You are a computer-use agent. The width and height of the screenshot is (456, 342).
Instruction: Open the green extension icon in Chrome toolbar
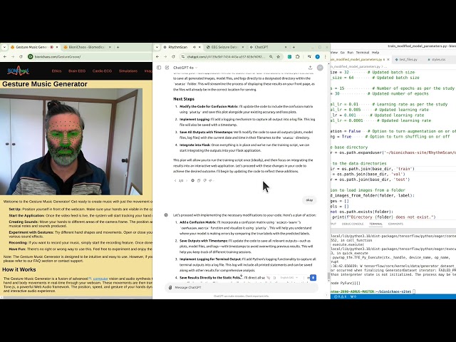(x=290, y=57)
